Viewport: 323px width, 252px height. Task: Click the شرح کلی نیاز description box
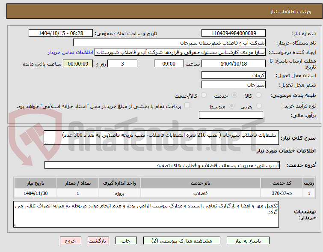tap(161, 138)
